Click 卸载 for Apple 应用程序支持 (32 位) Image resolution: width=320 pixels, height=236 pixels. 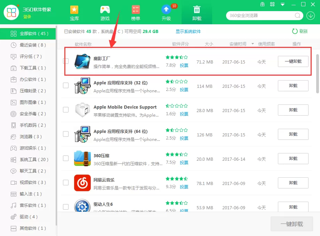[293, 86]
